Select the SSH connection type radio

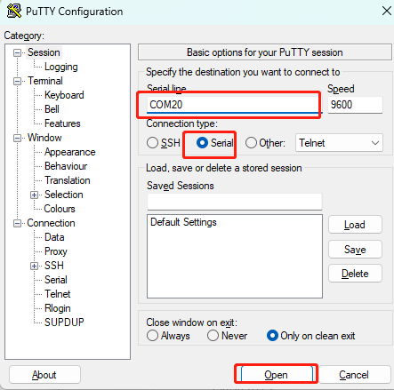(152, 143)
